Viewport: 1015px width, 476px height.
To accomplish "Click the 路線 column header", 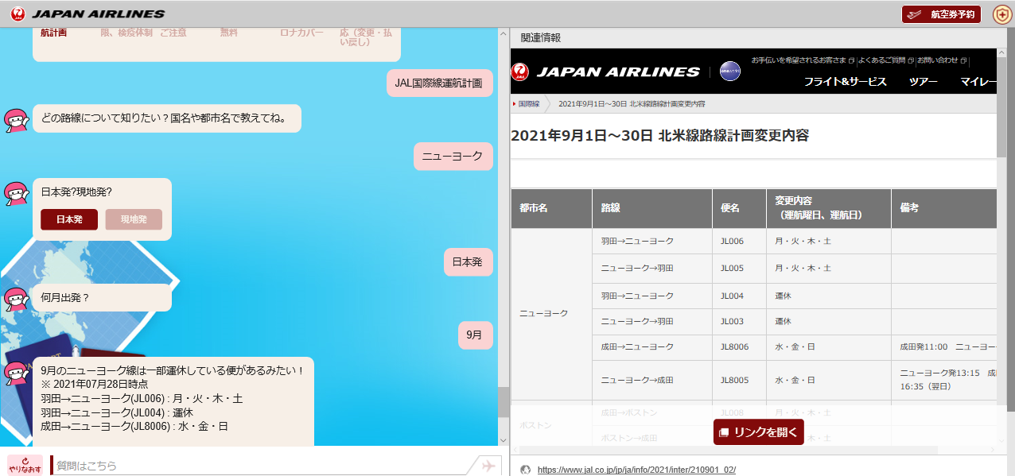I will (x=651, y=208).
